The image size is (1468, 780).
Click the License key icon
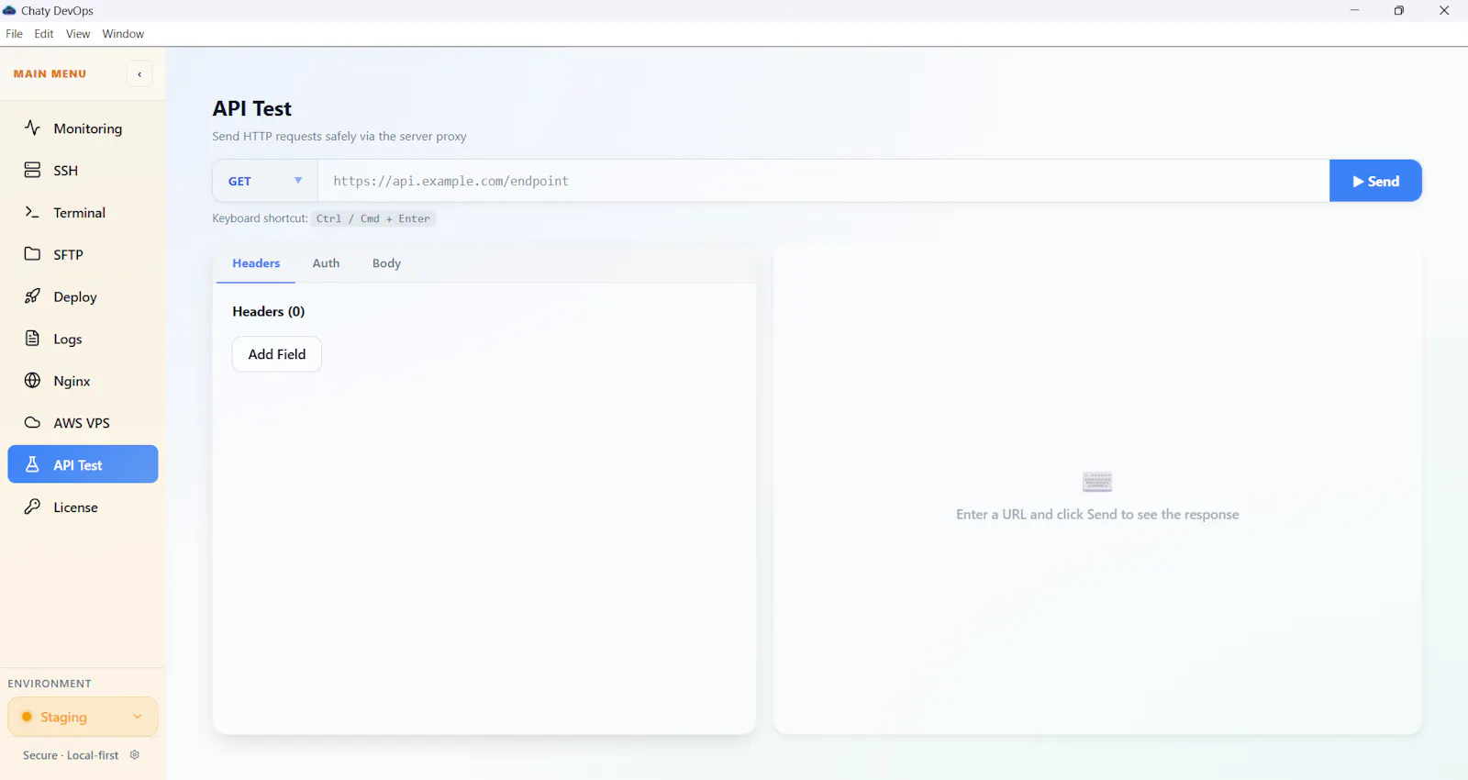tap(32, 507)
